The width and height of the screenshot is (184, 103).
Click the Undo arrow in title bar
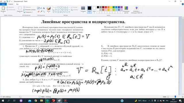(7, 1)
